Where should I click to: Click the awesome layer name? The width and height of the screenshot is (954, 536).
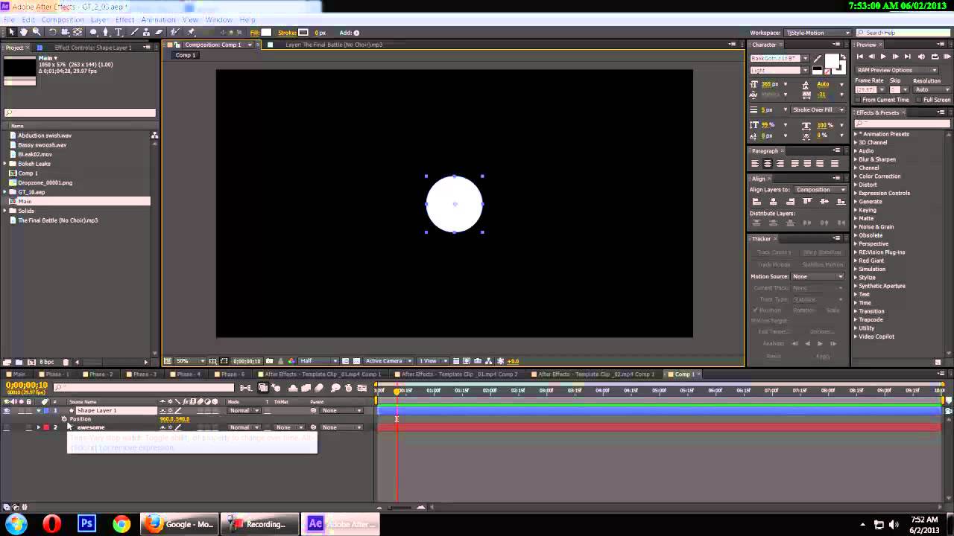pyautogui.click(x=90, y=427)
